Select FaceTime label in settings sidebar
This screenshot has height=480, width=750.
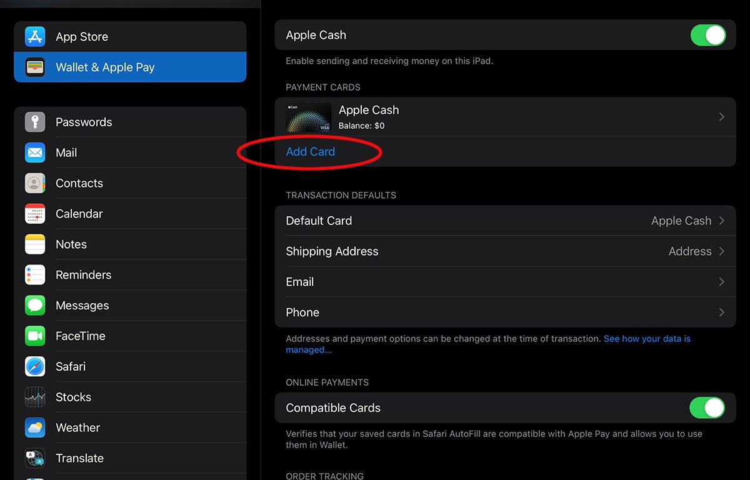[81, 336]
